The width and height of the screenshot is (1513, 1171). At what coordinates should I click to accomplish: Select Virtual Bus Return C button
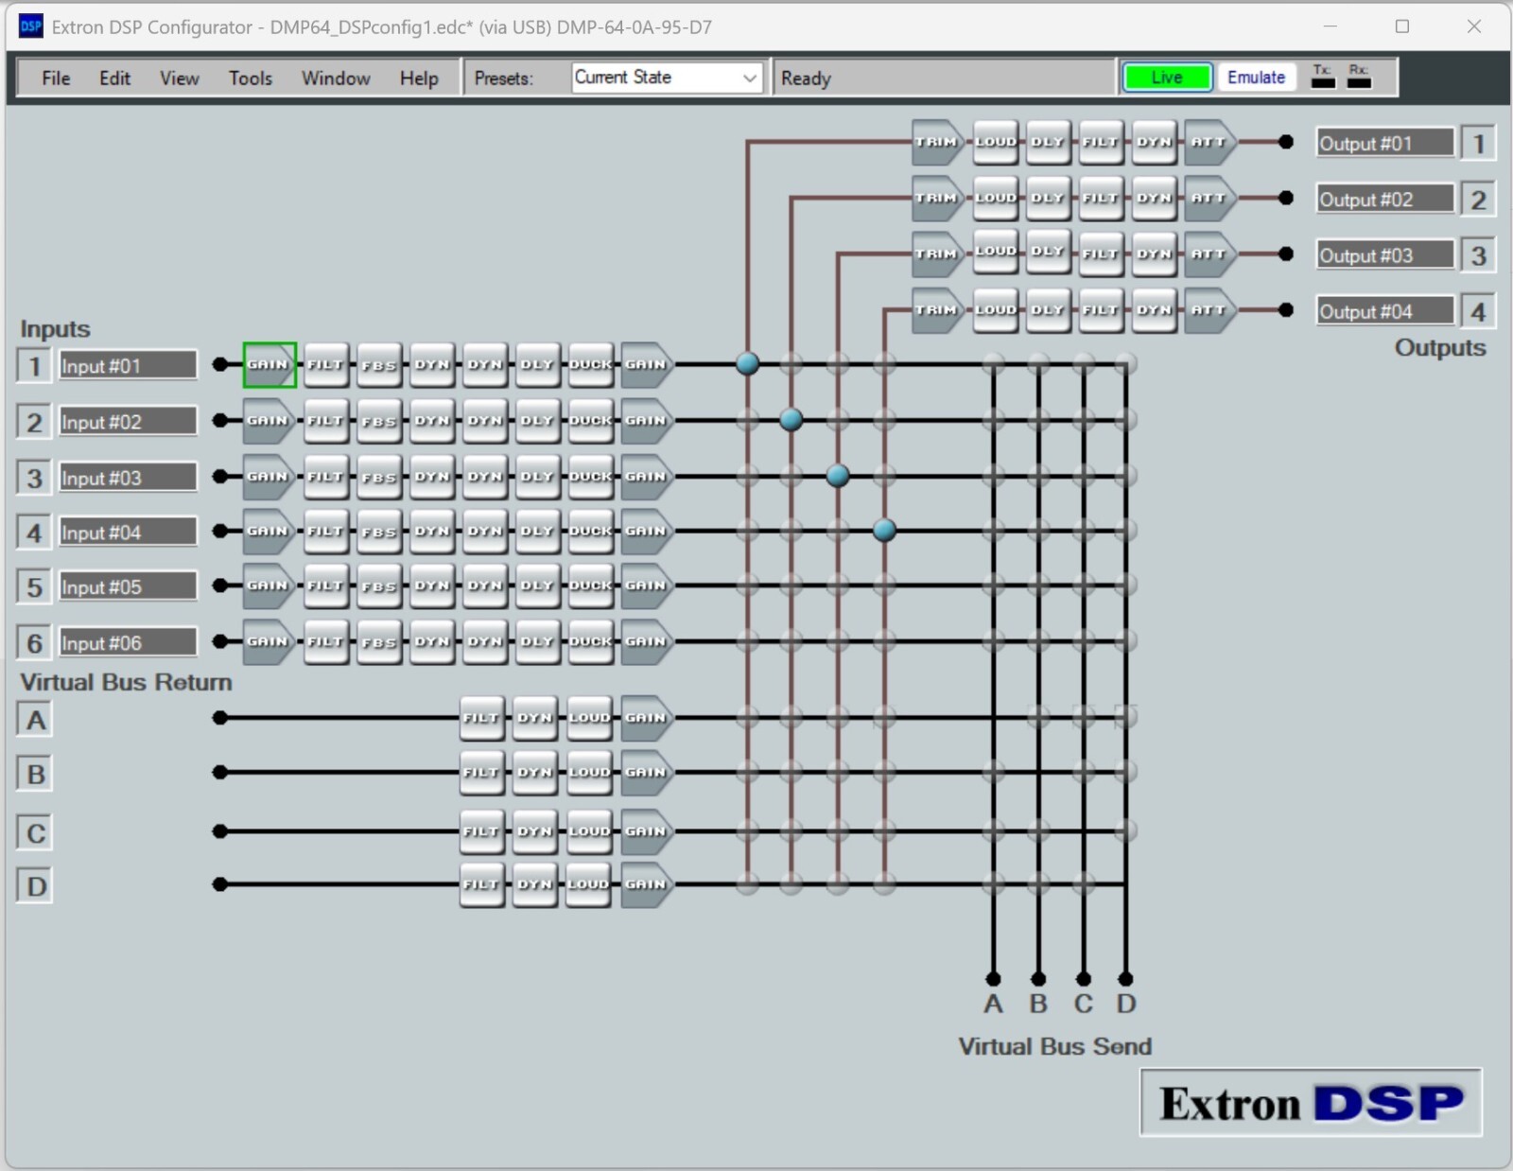(x=35, y=833)
